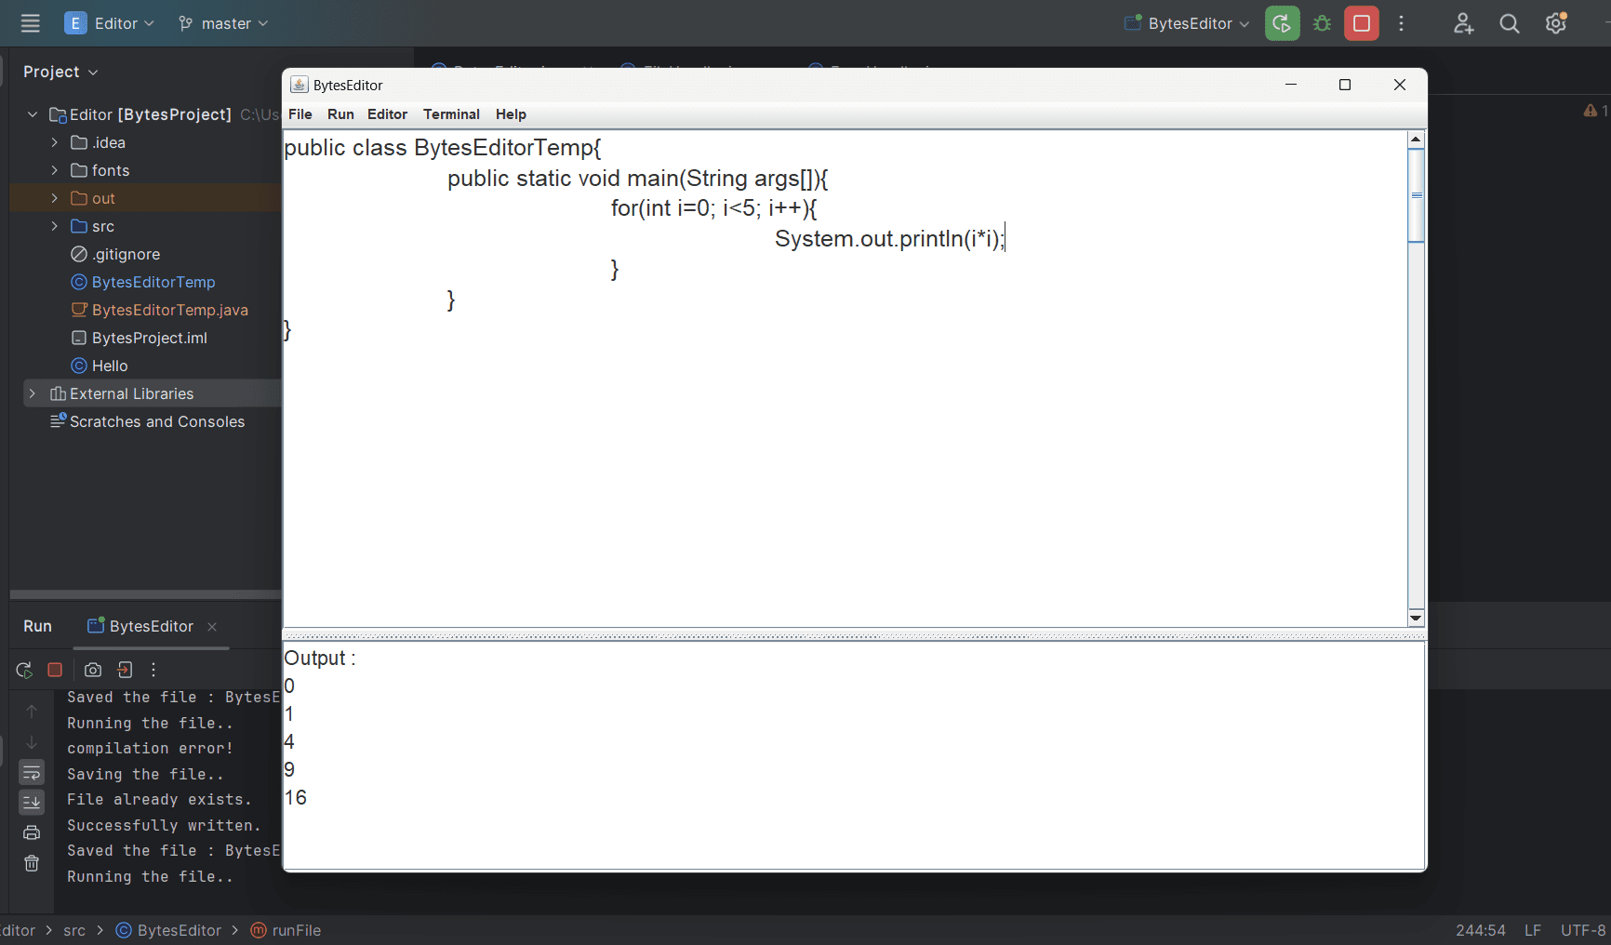1611x945 pixels.
Task: Click the 244:54 caret position indicator
Action: pyautogui.click(x=1481, y=930)
